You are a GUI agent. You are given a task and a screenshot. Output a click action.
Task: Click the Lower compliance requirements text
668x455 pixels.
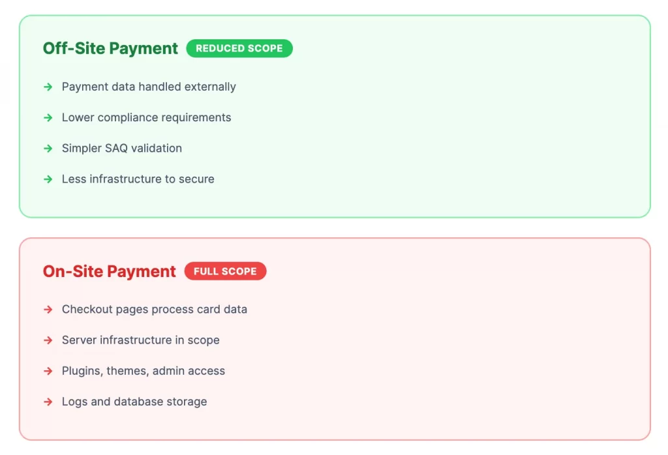(x=146, y=118)
